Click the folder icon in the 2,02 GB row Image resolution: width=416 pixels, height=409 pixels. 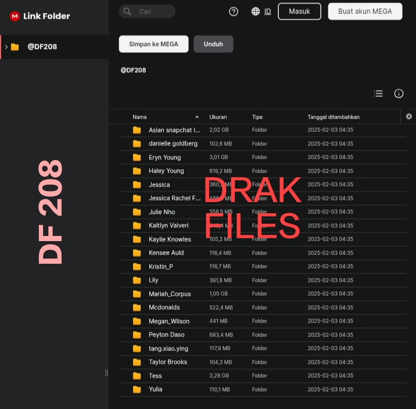[137, 130]
